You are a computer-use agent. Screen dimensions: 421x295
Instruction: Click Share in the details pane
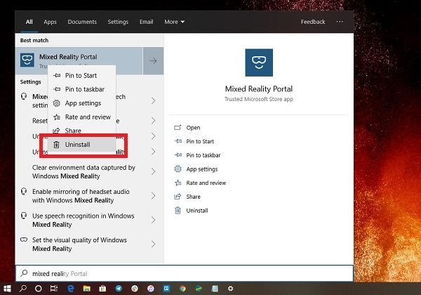(x=194, y=197)
